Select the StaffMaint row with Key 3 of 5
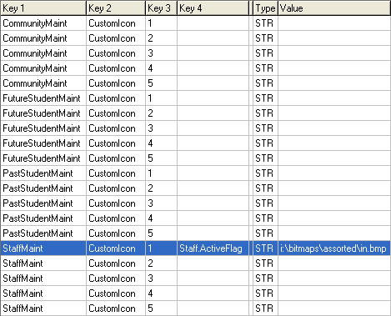Image resolution: width=391 pixels, height=316 pixels. coord(195,308)
